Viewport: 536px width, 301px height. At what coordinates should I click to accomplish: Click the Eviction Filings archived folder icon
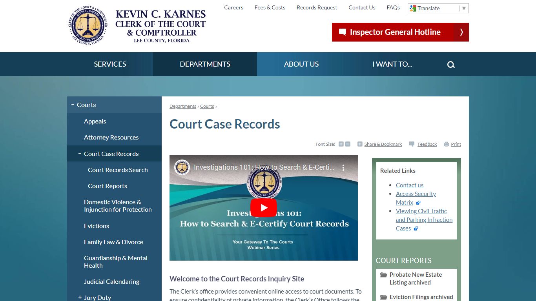[384, 297]
